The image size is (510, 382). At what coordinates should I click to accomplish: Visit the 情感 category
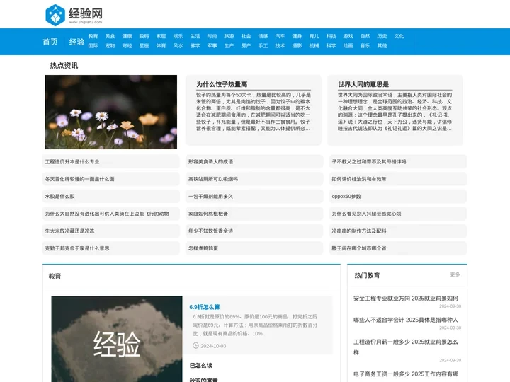263,36
